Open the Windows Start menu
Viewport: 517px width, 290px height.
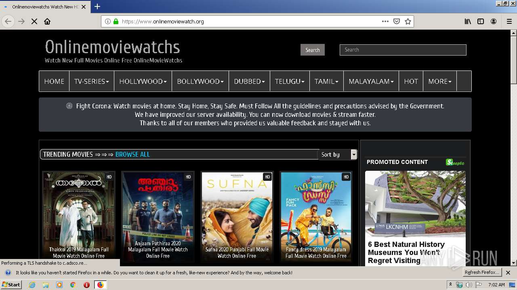point(11,285)
